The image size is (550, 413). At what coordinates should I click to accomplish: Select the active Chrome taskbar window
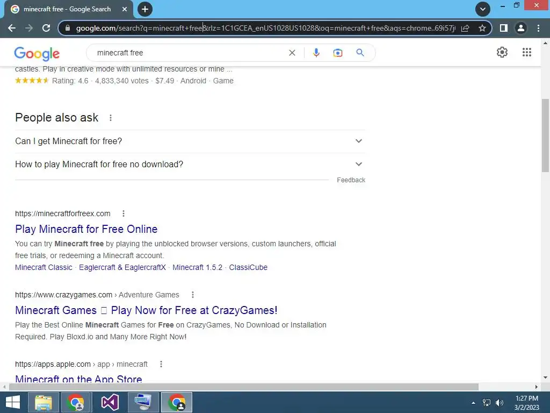(177, 402)
